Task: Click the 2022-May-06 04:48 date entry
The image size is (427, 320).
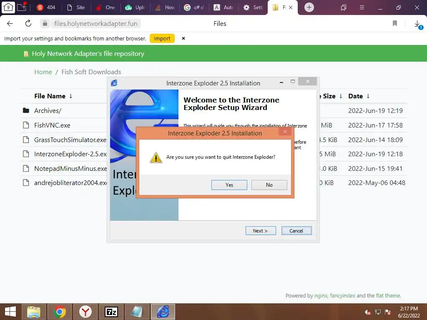Action: [x=377, y=182]
